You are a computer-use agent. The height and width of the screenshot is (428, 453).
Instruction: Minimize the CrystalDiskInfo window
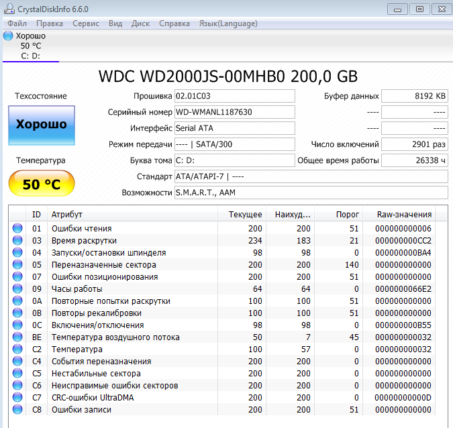pyautogui.click(x=397, y=9)
